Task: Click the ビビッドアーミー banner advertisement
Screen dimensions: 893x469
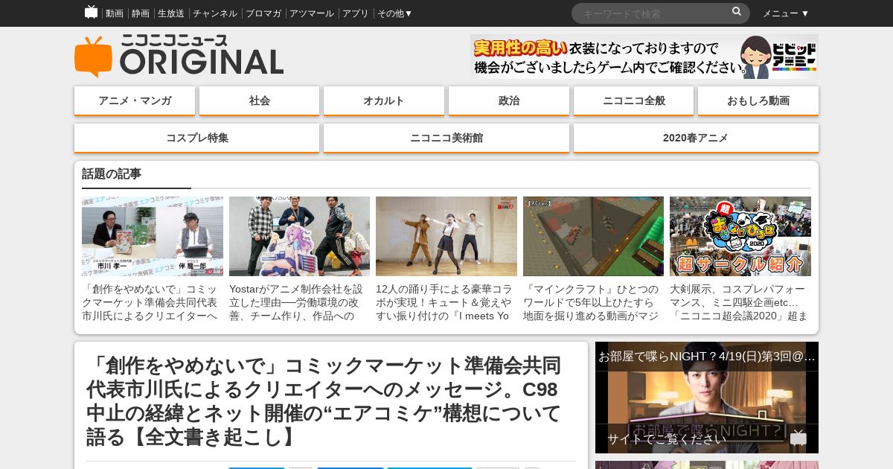Action: pyautogui.click(x=644, y=57)
